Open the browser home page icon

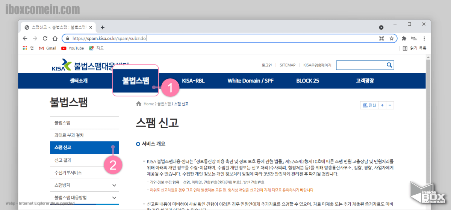click(55, 38)
